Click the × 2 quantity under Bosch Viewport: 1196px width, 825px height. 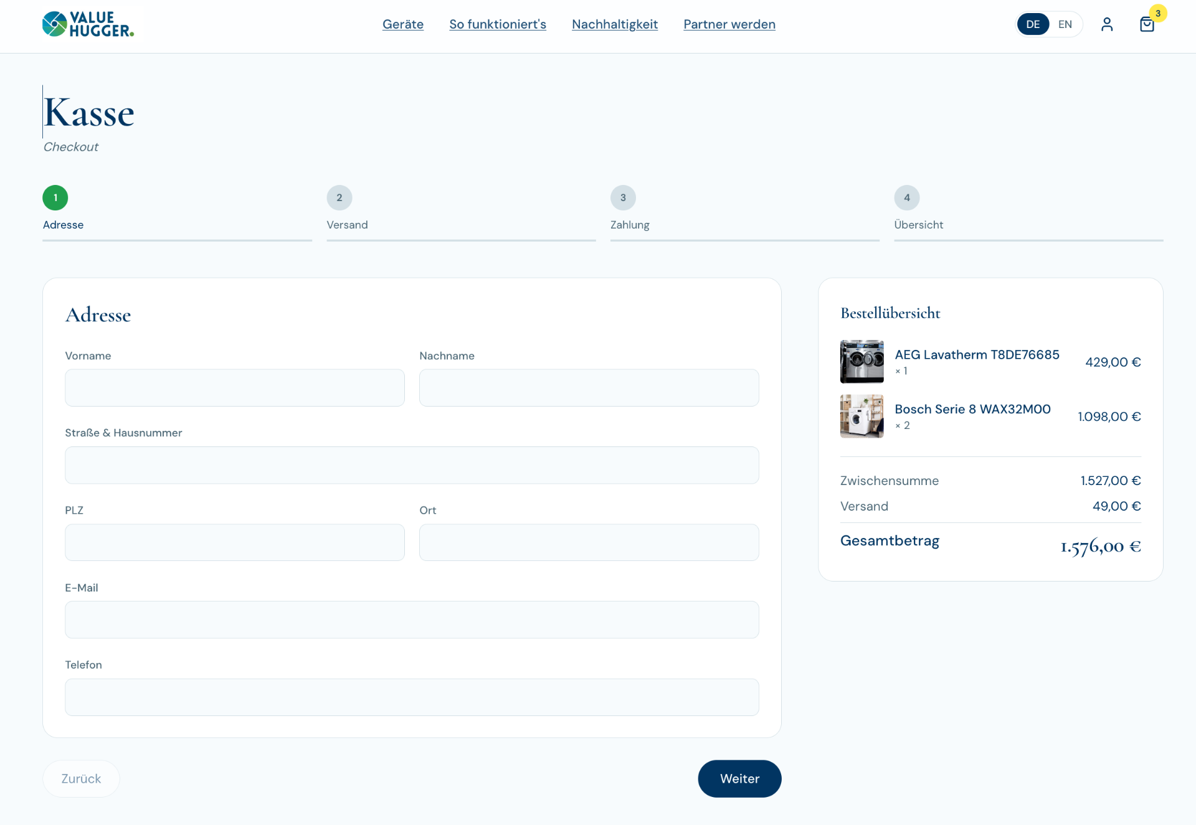(903, 426)
